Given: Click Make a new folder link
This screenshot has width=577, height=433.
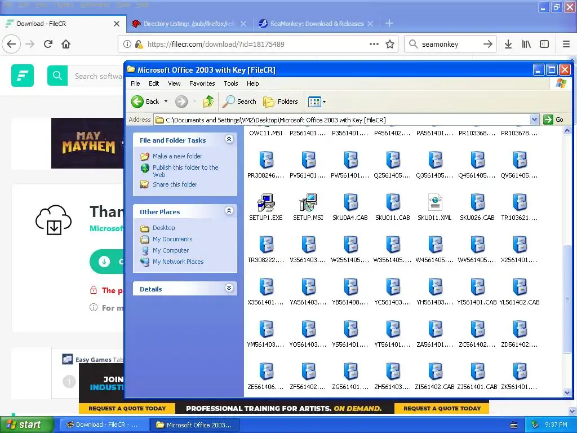Looking at the screenshot, I should tap(177, 156).
